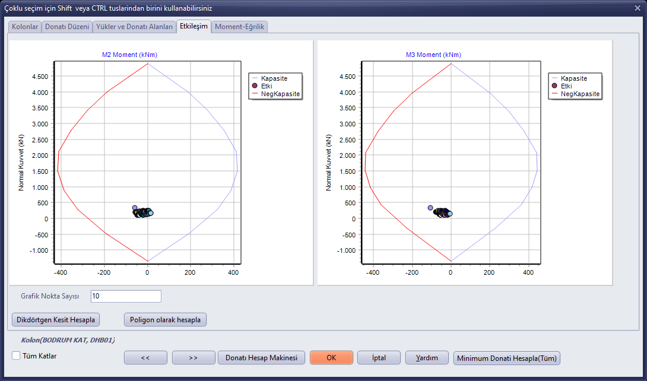The image size is (647, 381).
Task: Select the Etkileşim tab
Action: click(x=194, y=26)
